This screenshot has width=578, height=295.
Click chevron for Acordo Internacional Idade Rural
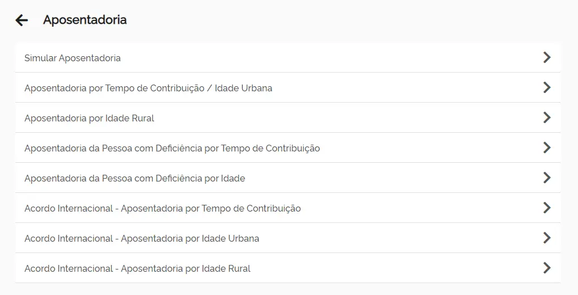point(547,268)
